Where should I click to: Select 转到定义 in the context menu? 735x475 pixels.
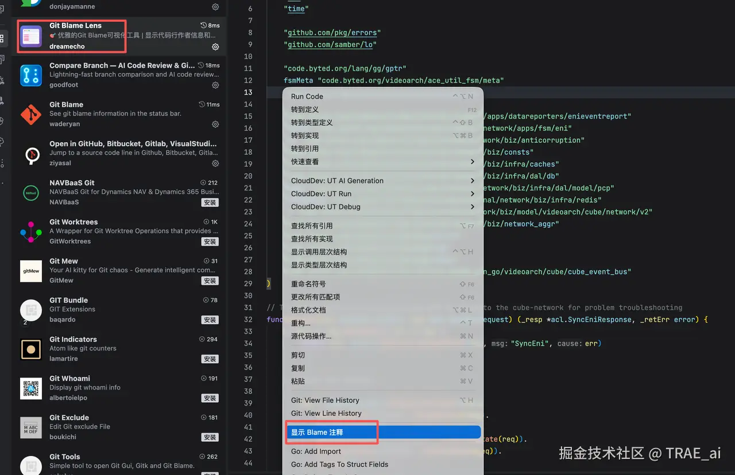coord(383,110)
